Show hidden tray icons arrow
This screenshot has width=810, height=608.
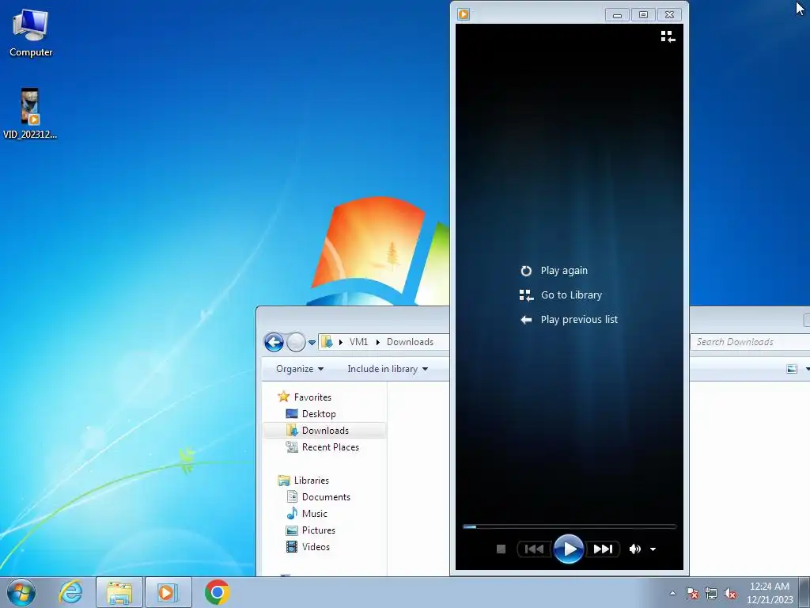pyautogui.click(x=672, y=593)
